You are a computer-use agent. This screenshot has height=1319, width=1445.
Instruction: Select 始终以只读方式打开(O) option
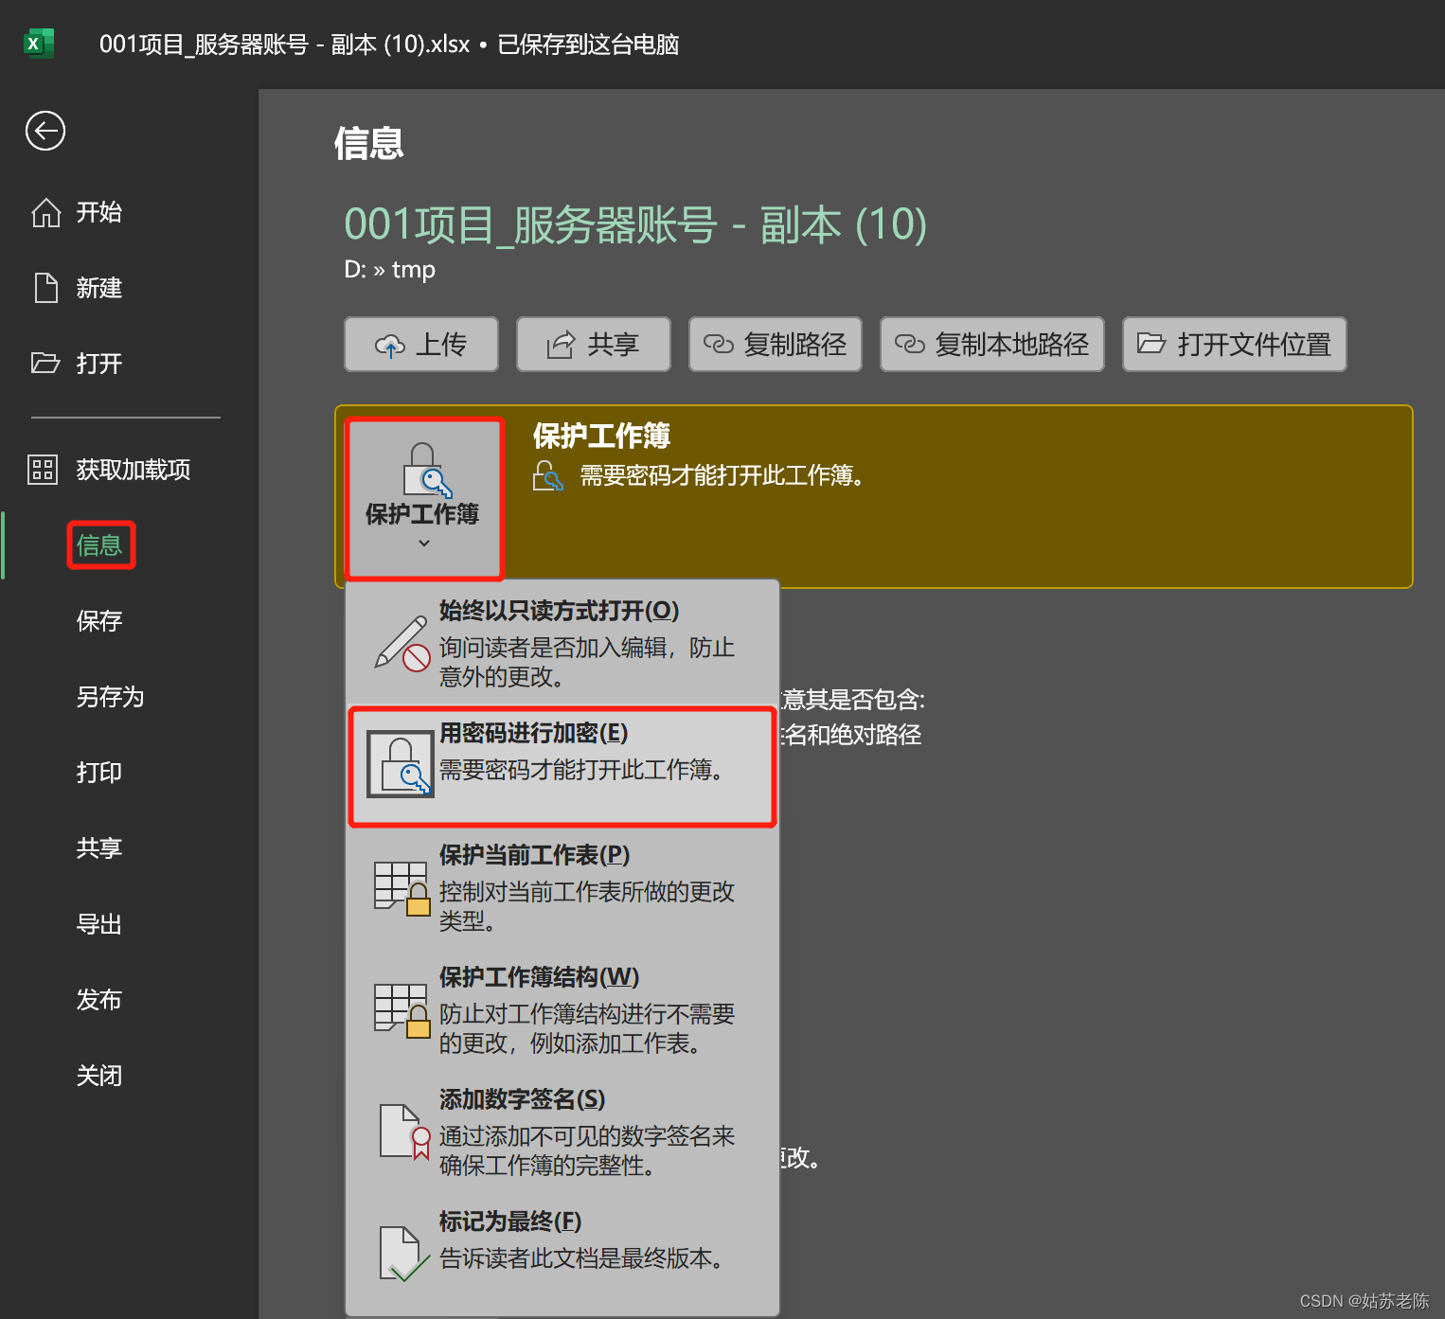tap(562, 643)
